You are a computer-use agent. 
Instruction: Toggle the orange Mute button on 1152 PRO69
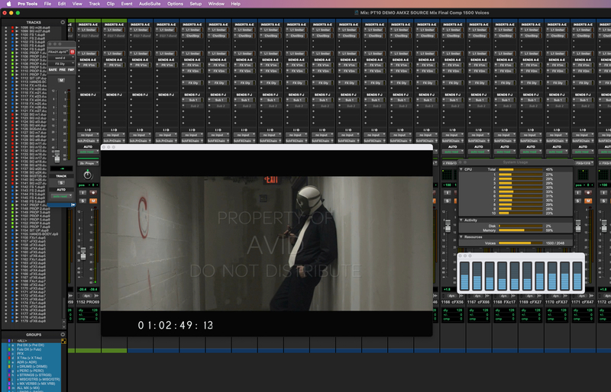[x=93, y=201]
